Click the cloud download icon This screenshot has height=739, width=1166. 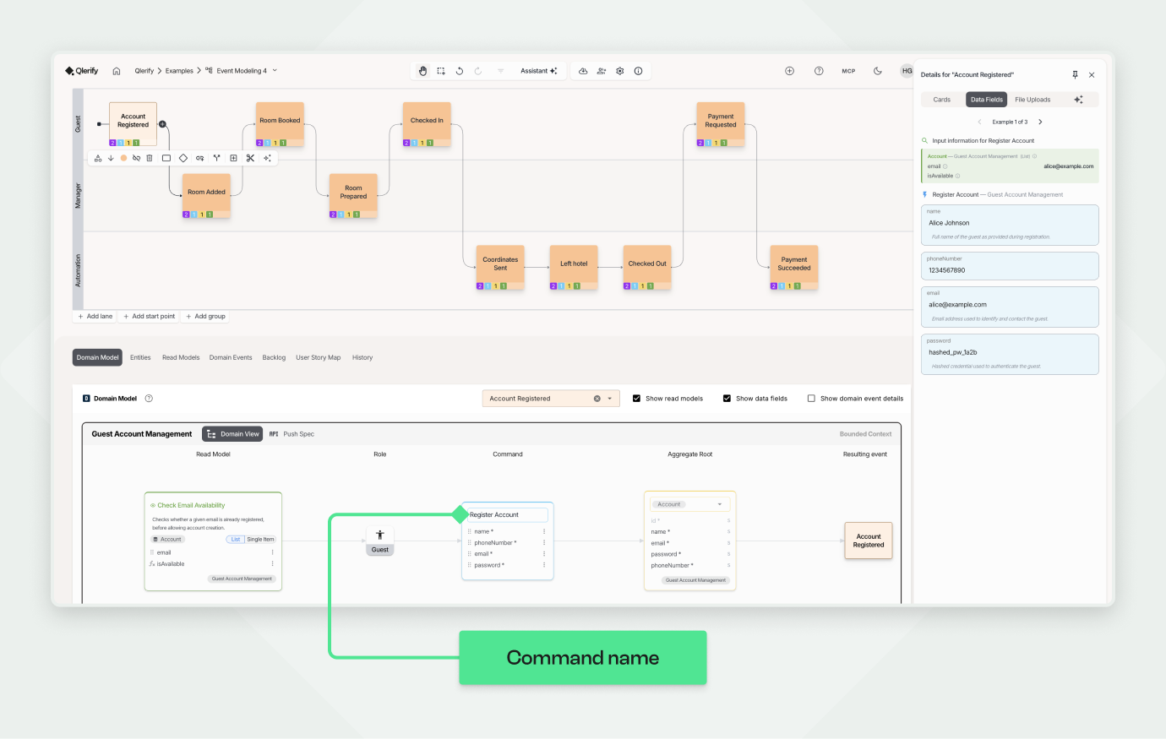(583, 71)
